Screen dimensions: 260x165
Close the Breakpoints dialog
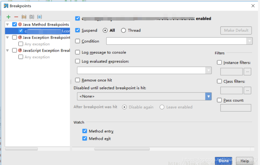[253, 6]
